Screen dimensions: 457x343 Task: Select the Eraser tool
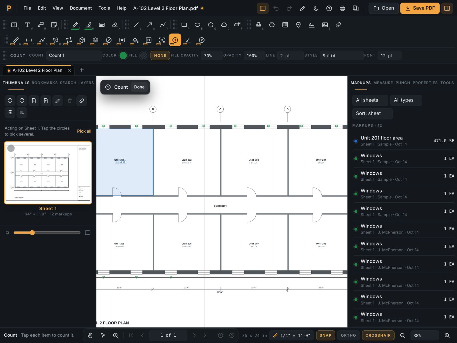pos(115,25)
